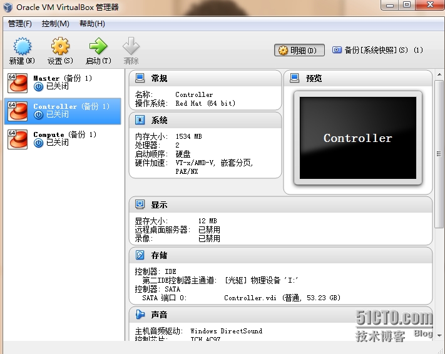Click the name value Controller in General
This screenshot has height=354, width=445.
point(194,94)
